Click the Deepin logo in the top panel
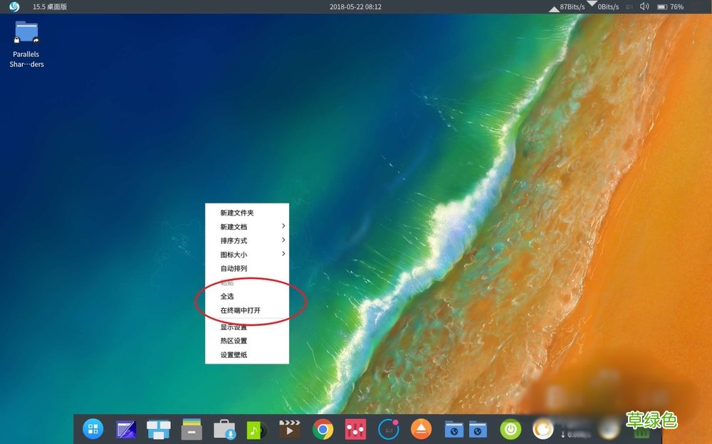 tap(14, 6)
